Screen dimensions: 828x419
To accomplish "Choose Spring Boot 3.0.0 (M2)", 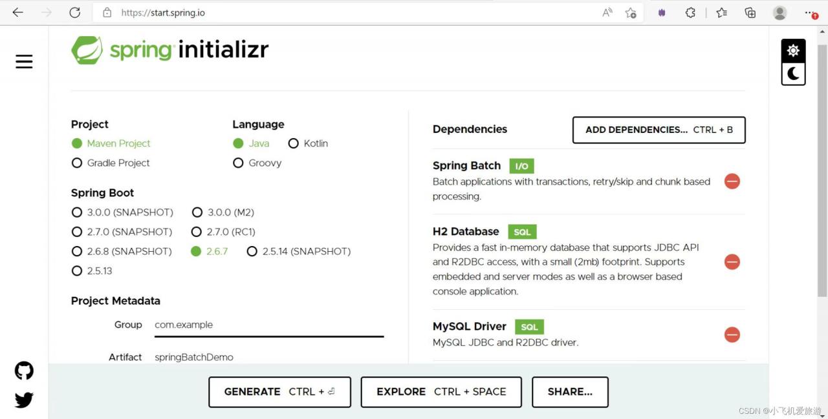I will [223, 212].
